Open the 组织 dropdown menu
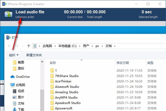The width and height of the screenshot is (166, 111). (14, 55)
